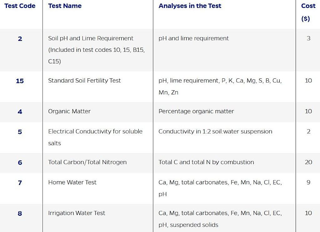Click the Standard Soil Fertility Test name

coord(84,81)
